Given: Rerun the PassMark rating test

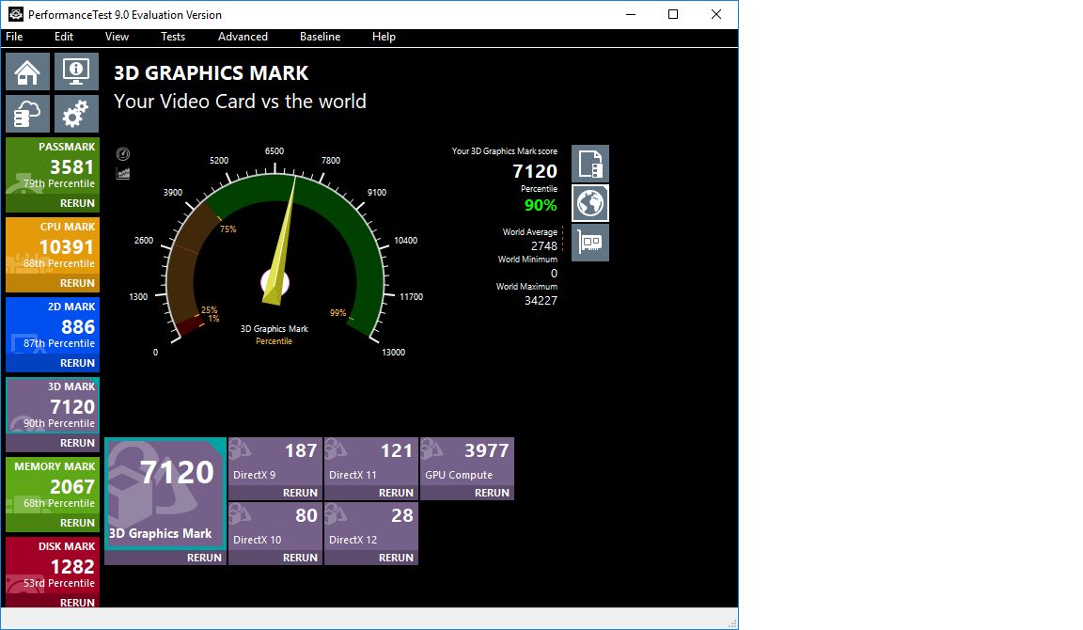Looking at the screenshot, I should (77, 203).
